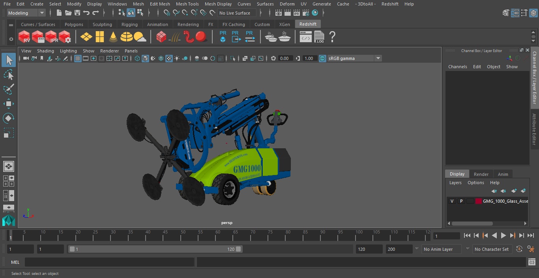The image size is (539, 278).
Task: Click the Redshift help question mark
Action: pyautogui.click(x=332, y=37)
